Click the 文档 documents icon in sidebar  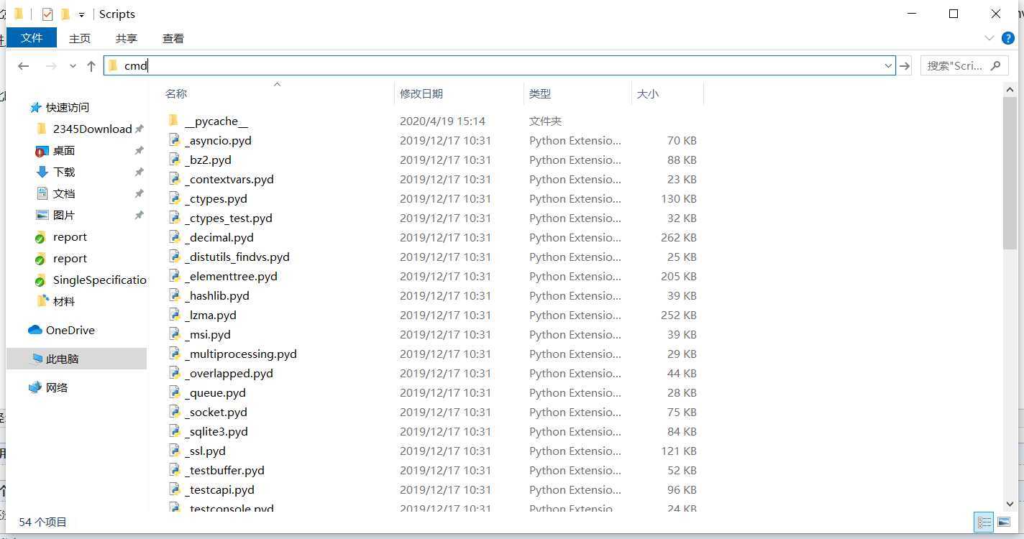pyautogui.click(x=42, y=193)
